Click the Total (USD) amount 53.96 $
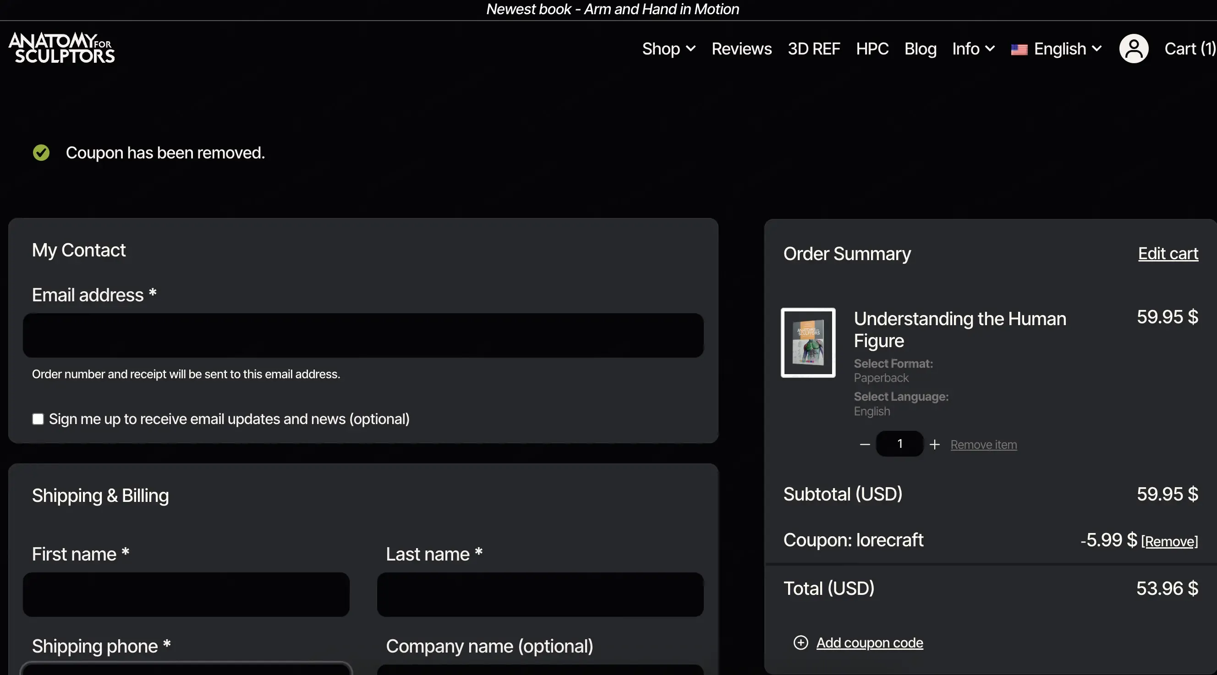Screen dimensions: 1217x675 (1167, 588)
